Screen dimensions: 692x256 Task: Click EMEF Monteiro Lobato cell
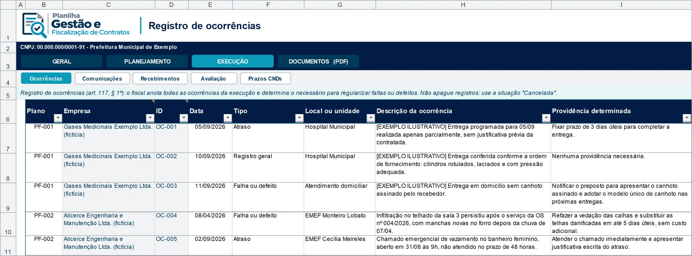point(340,224)
